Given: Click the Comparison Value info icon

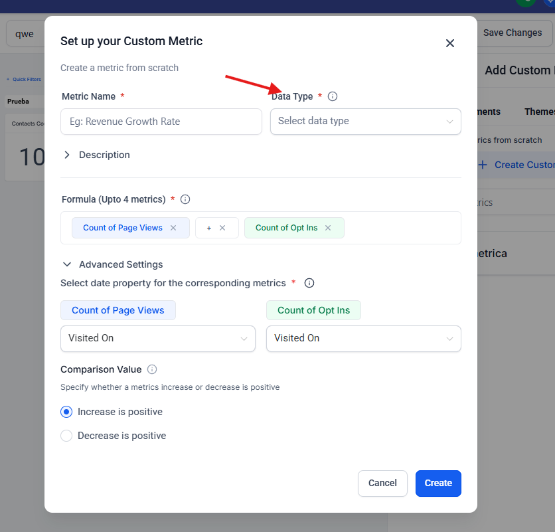Looking at the screenshot, I should [x=152, y=369].
